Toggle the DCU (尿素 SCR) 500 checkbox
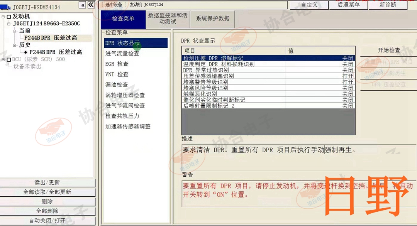The height and width of the screenshot is (226, 417). 9,59
